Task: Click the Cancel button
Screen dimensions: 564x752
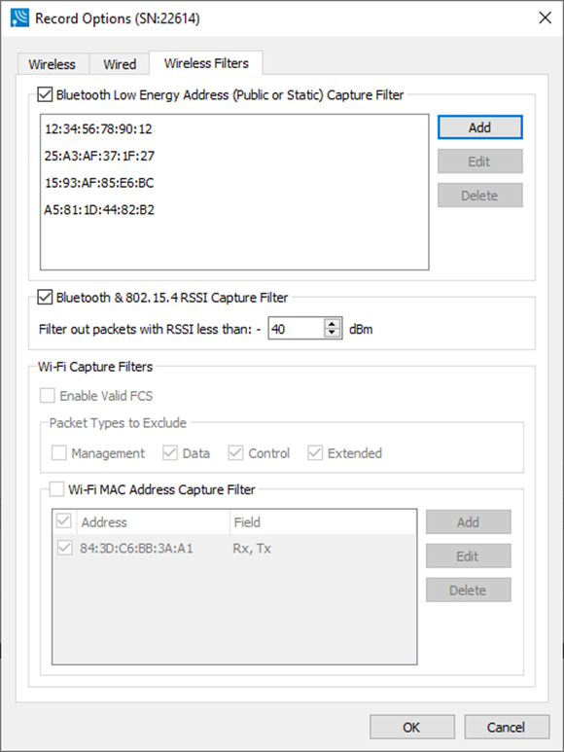Action: (x=507, y=727)
